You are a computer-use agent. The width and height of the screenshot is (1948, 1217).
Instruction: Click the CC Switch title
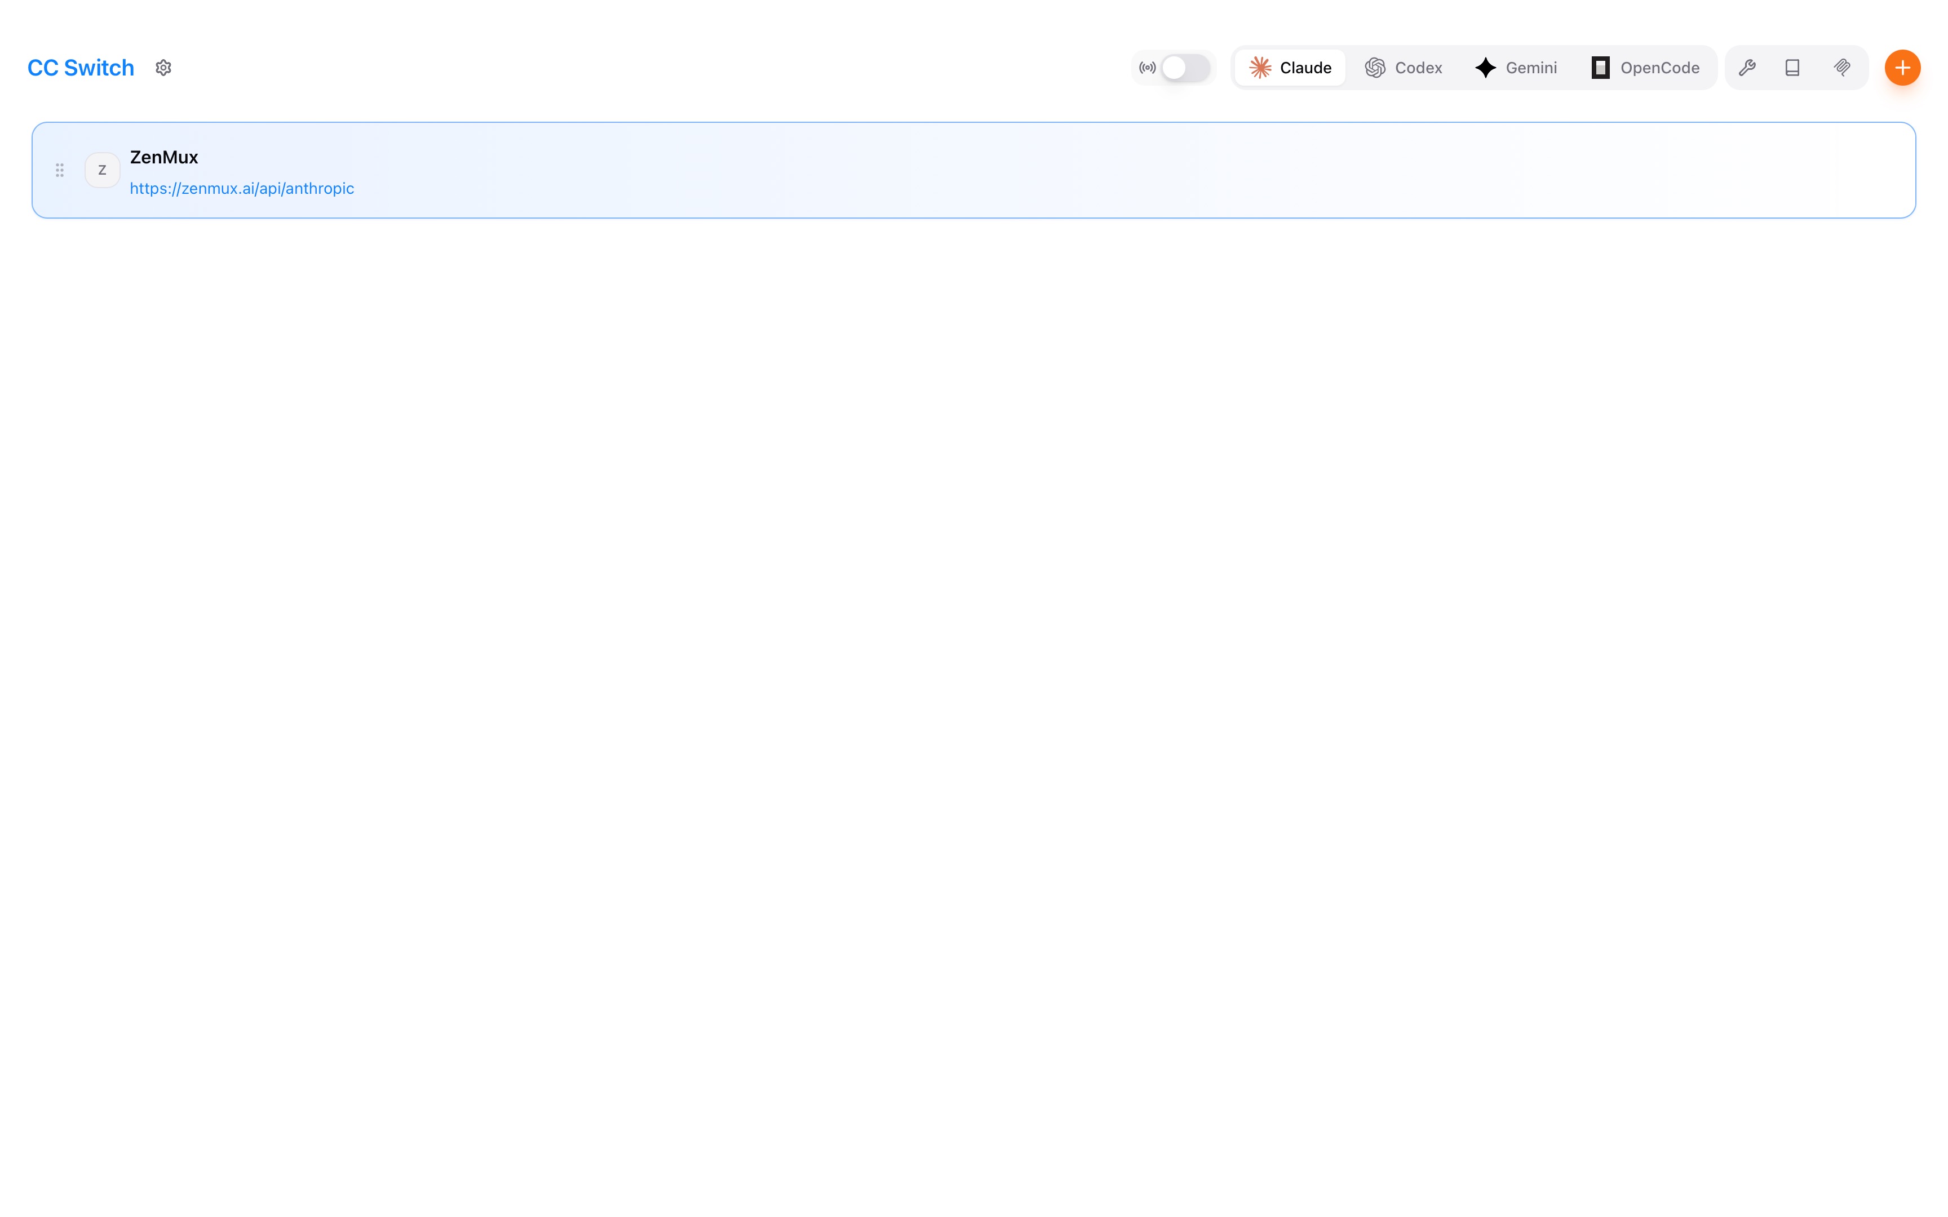tap(81, 68)
